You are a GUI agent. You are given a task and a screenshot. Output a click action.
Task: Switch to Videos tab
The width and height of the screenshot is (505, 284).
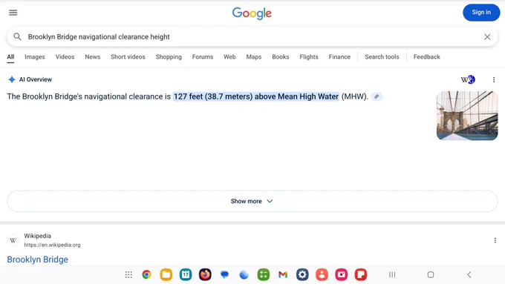(65, 57)
